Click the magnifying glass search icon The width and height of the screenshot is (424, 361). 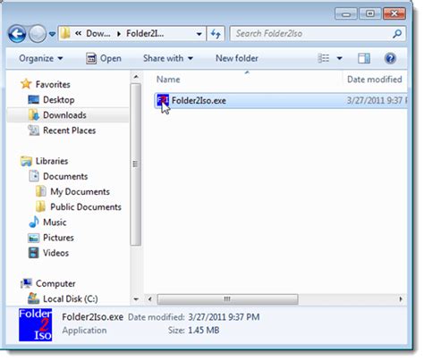click(397, 34)
